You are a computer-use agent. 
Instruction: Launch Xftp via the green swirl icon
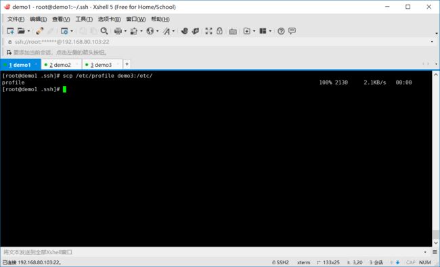tap(184, 31)
